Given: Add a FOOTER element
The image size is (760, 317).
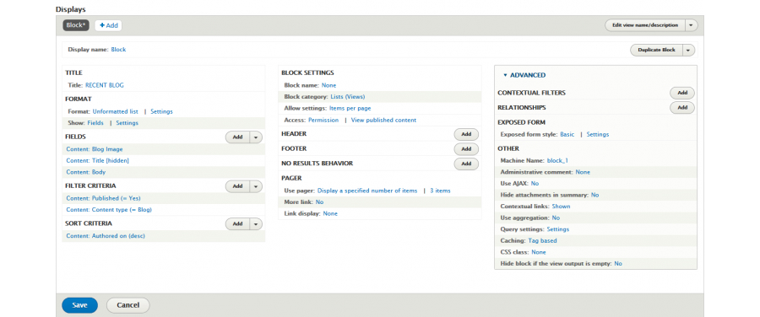Looking at the screenshot, I should click(466, 149).
